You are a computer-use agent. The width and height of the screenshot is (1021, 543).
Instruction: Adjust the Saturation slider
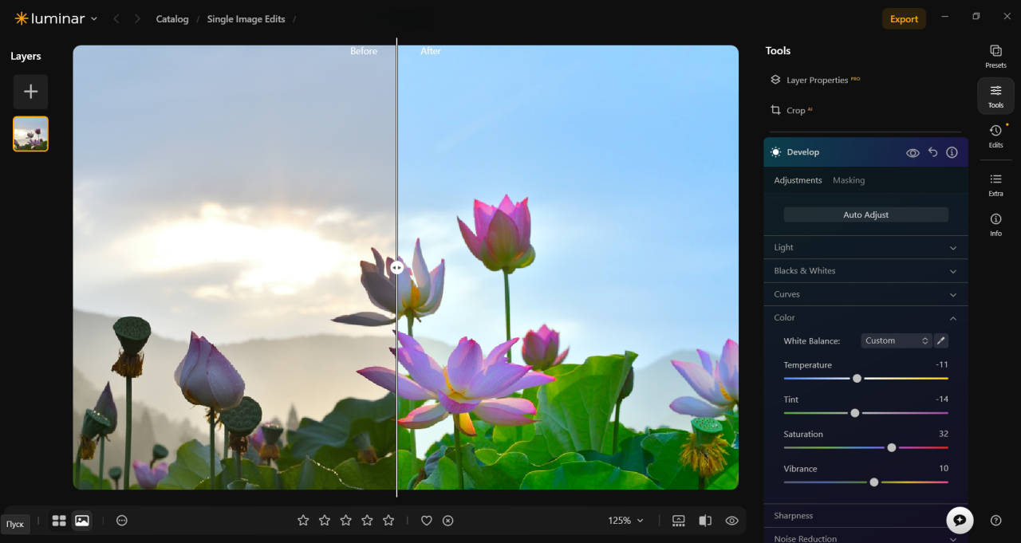pos(892,448)
